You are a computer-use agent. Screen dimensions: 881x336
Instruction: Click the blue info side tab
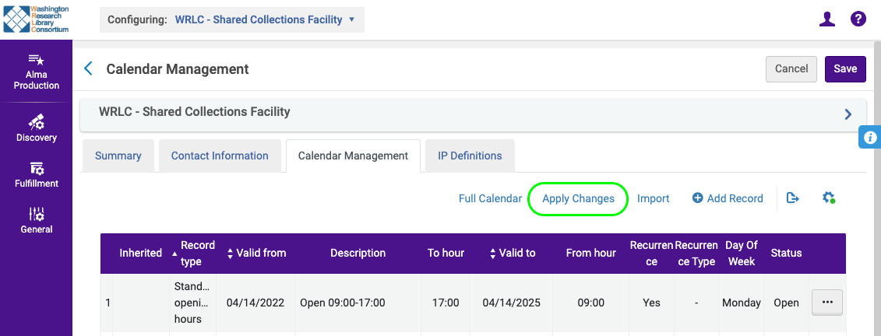pyautogui.click(x=870, y=137)
